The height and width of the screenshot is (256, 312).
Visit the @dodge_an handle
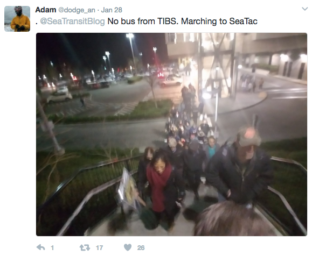point(77,10)
